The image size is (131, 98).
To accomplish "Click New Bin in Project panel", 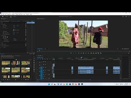I will pos(26,80).
